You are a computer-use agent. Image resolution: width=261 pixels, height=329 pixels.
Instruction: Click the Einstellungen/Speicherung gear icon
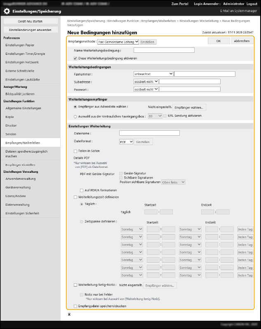7,12
